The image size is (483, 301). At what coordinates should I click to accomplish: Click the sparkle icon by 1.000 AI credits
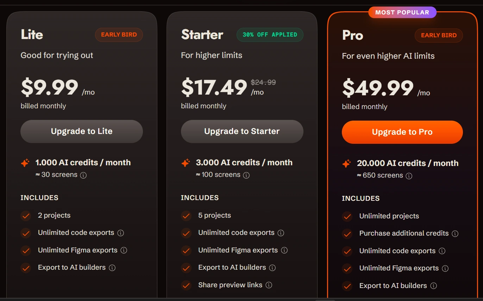click(25, 163)
